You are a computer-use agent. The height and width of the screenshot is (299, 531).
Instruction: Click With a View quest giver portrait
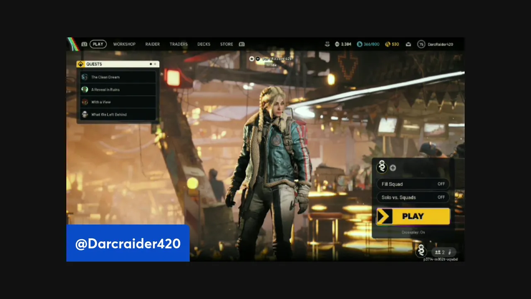click(85, 102)
